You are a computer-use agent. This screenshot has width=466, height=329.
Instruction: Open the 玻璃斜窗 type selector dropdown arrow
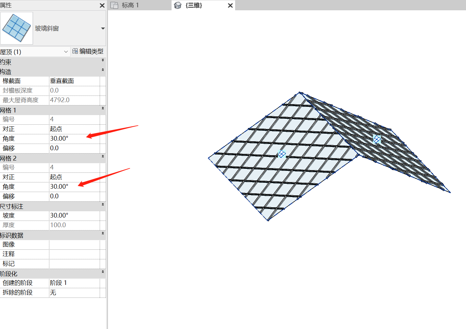pyautogui.click(x=103, y=29)
